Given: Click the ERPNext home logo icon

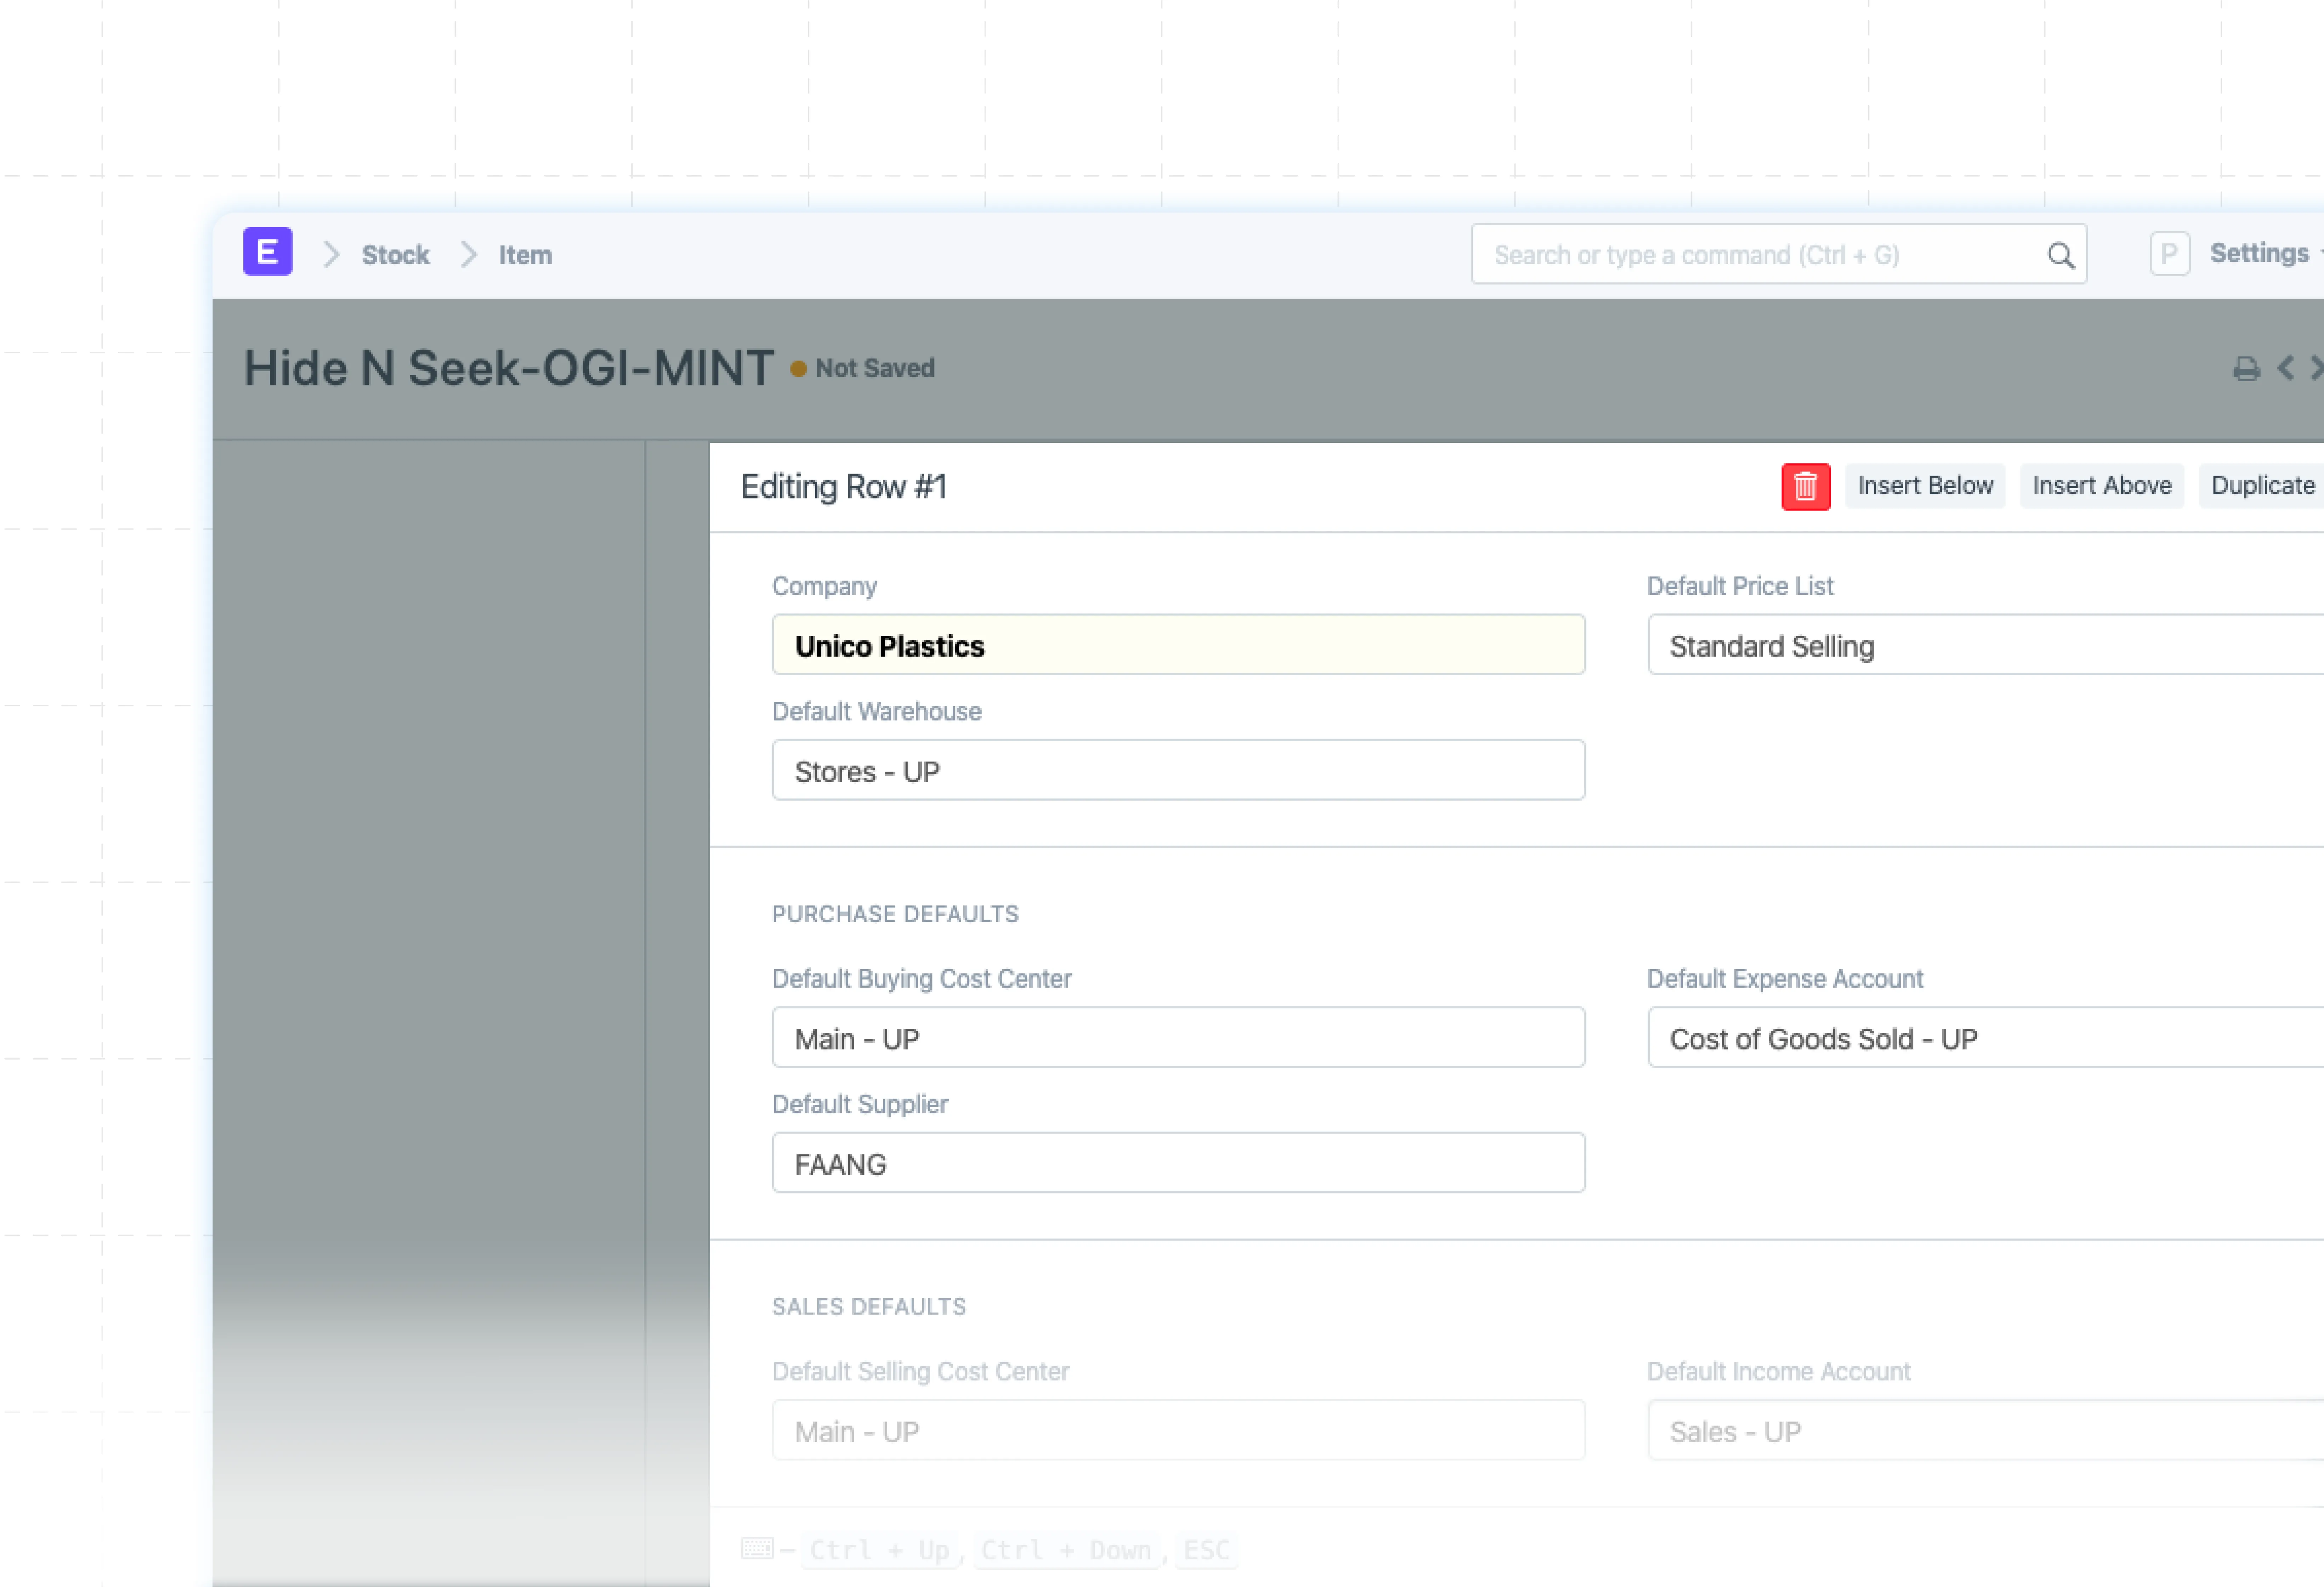Looking at the screenshot, I should 267,252.
